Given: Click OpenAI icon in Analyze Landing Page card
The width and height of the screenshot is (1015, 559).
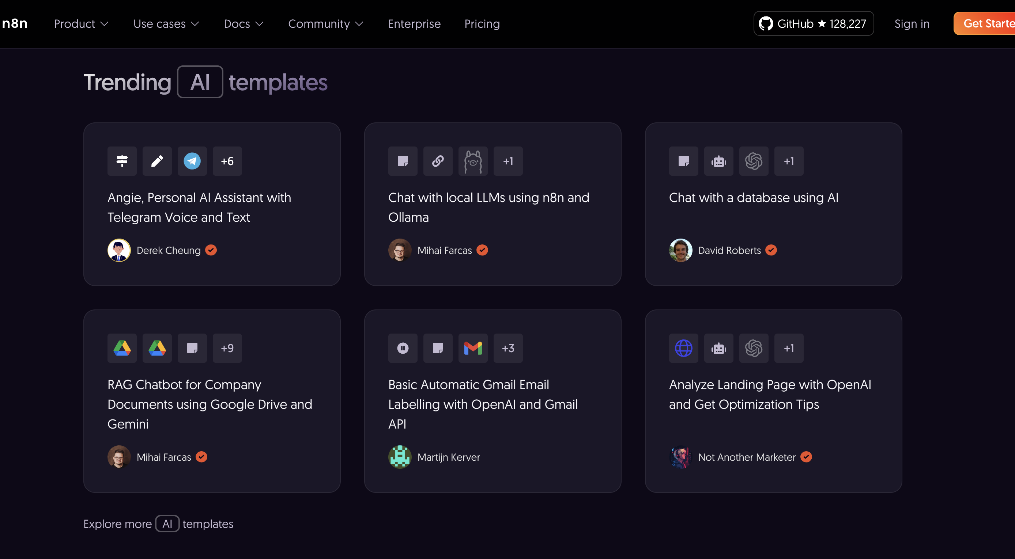Looking at the screenshot, I should pyautogui.click(x=753, y=348).
